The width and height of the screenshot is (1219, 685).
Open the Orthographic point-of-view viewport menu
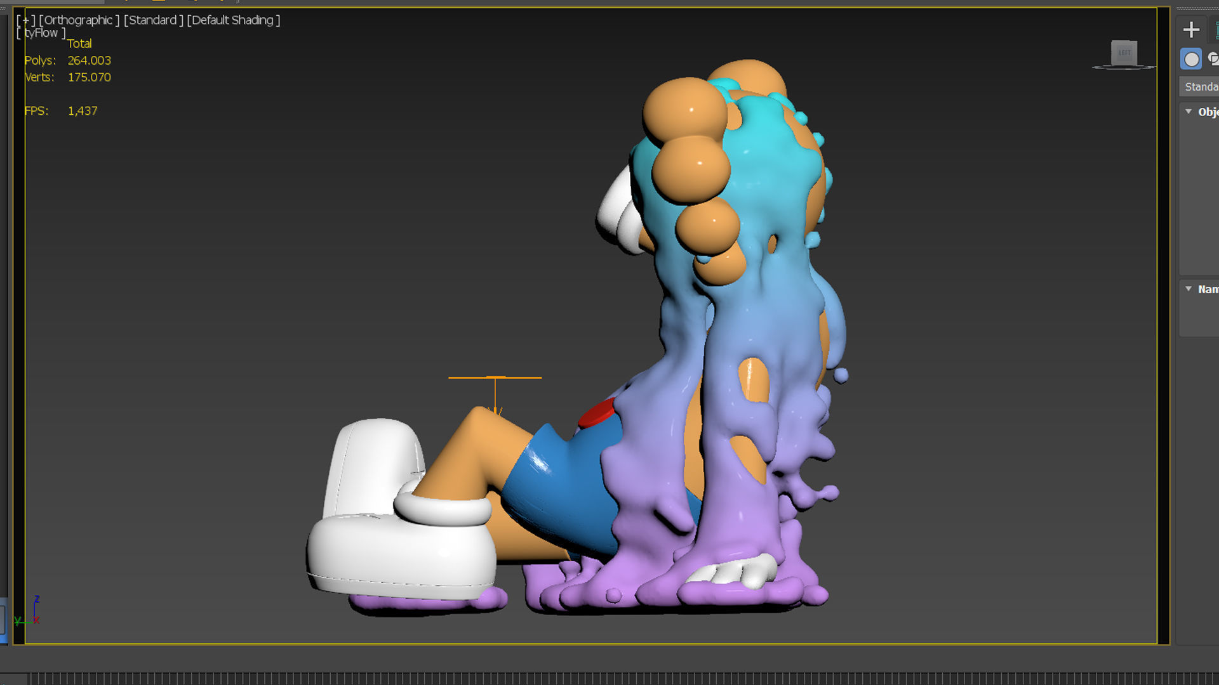coord(79,20)
